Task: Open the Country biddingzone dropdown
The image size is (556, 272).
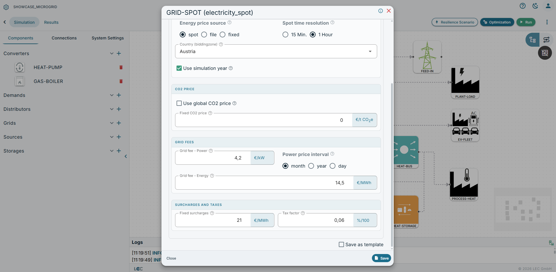Action: [x=276, y=51]
